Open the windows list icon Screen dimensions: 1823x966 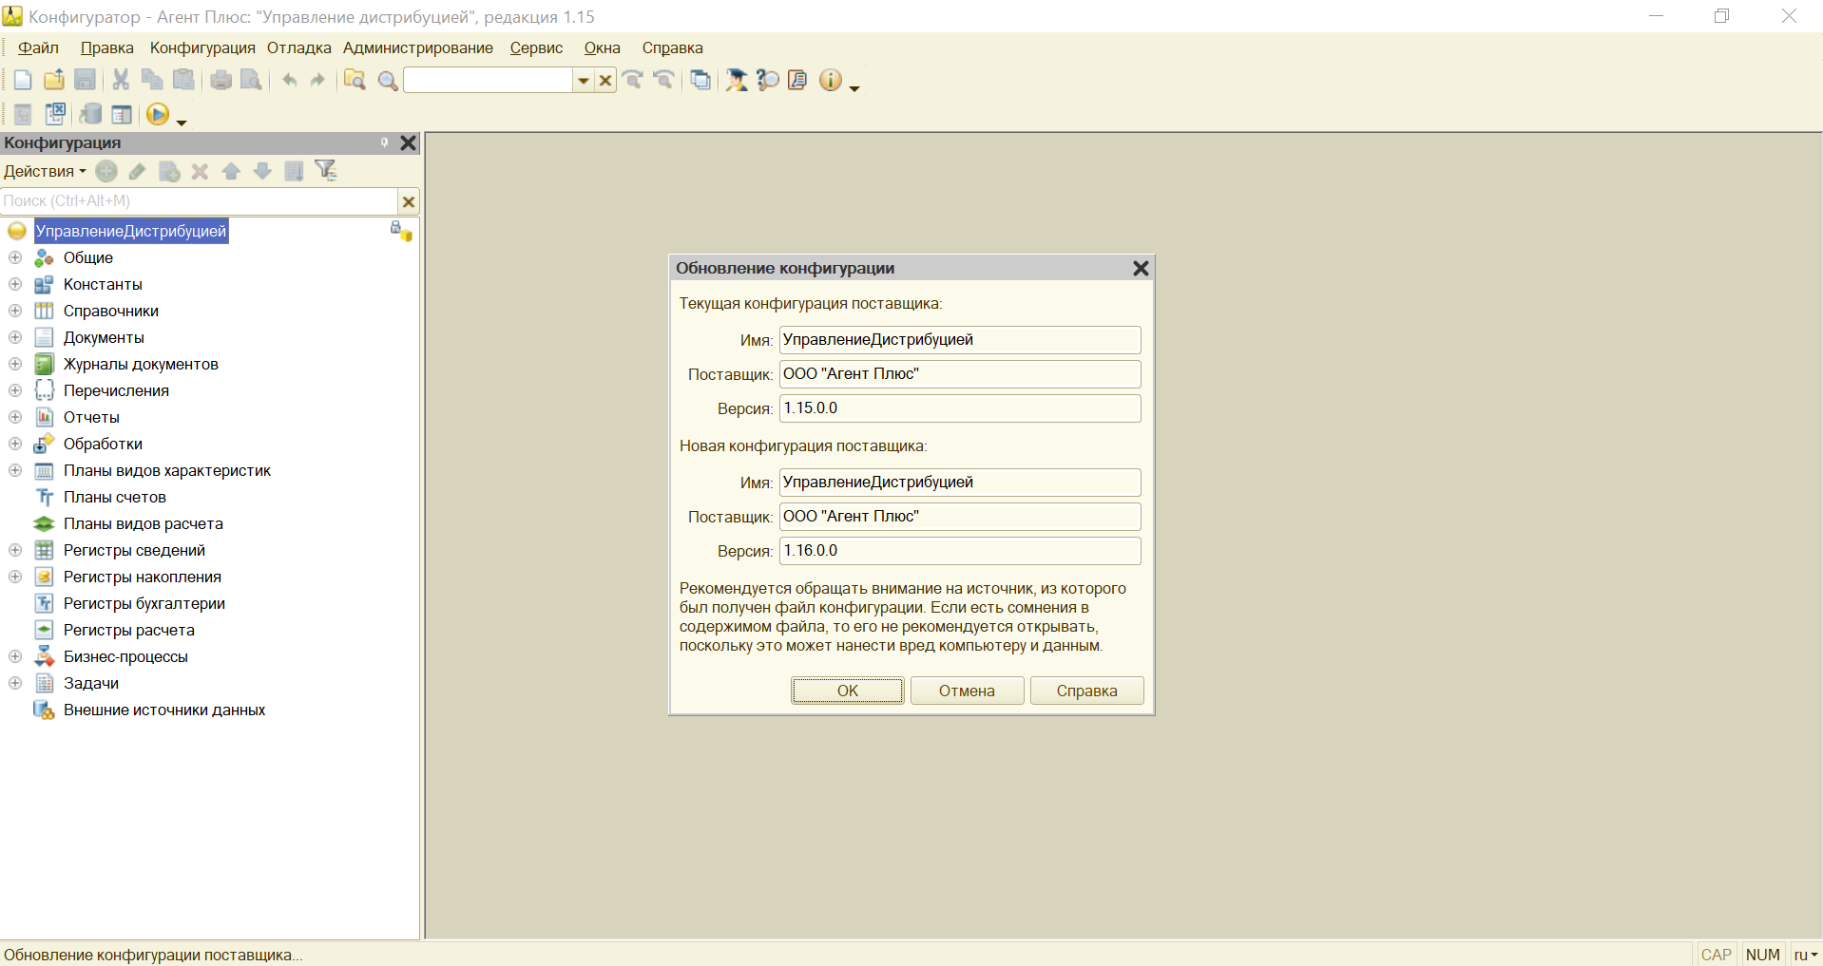(700, 81)
